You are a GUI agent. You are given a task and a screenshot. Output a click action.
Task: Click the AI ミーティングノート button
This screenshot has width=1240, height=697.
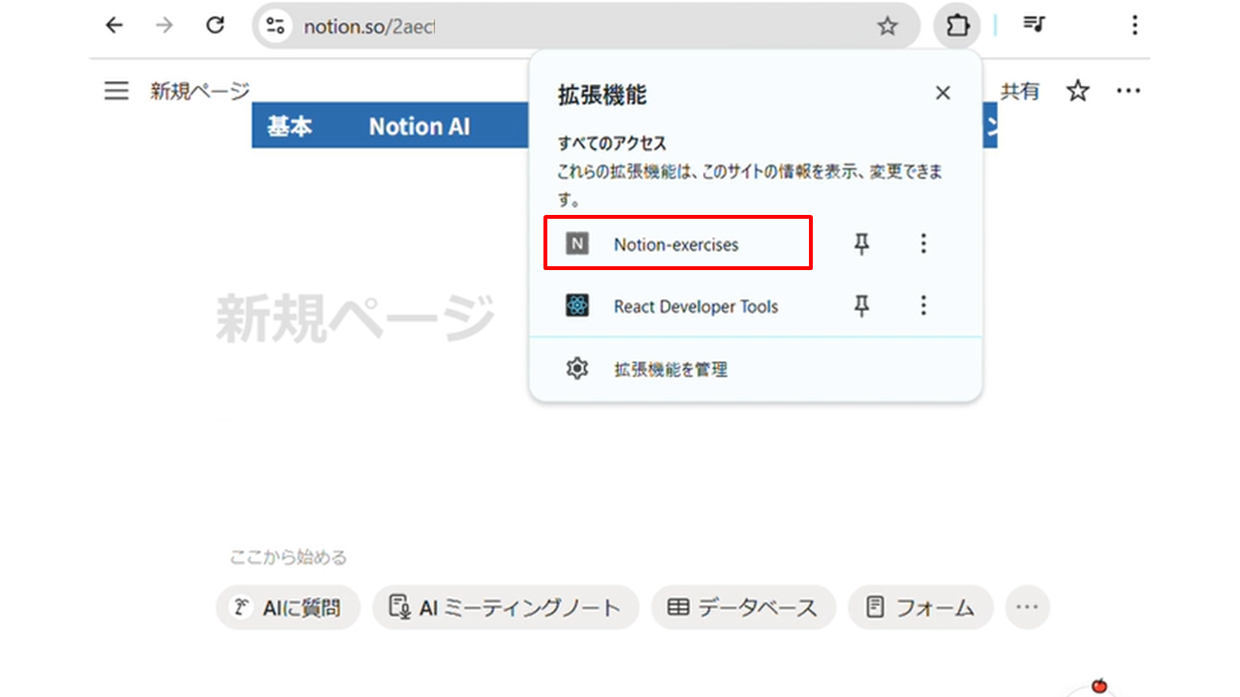[x=506, y=608]
